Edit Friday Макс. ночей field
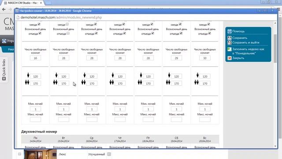Image resolution: width=282 pixels, height=159 pixels. [148, 120]
